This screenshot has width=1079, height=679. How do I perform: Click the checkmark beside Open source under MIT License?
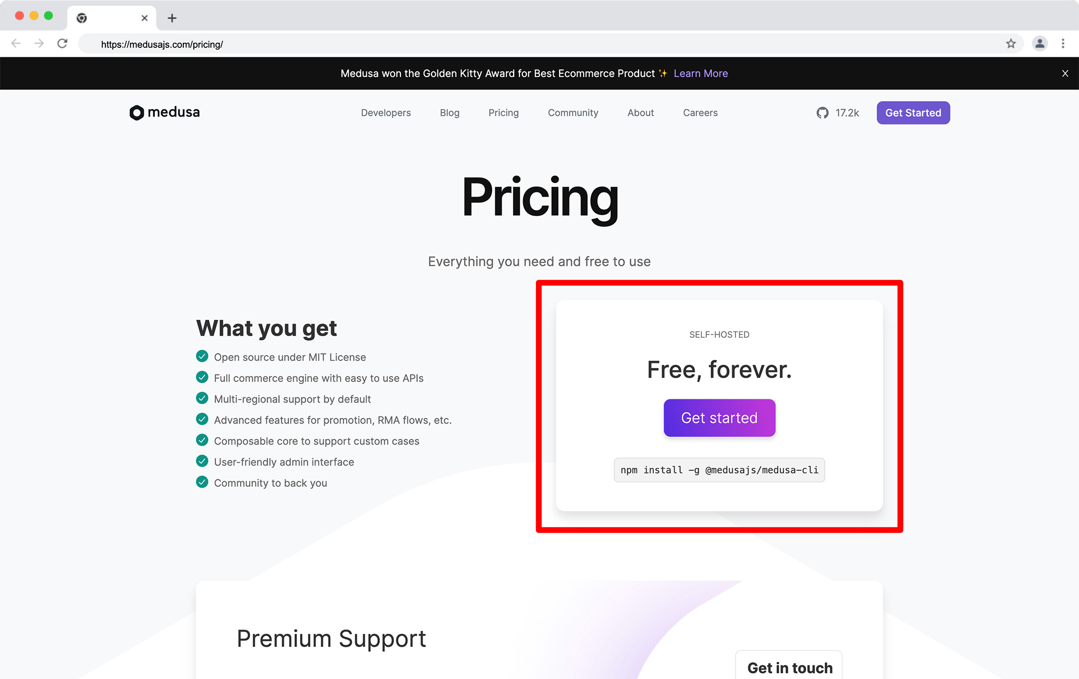pyautogui.click(x=202, y=356)
